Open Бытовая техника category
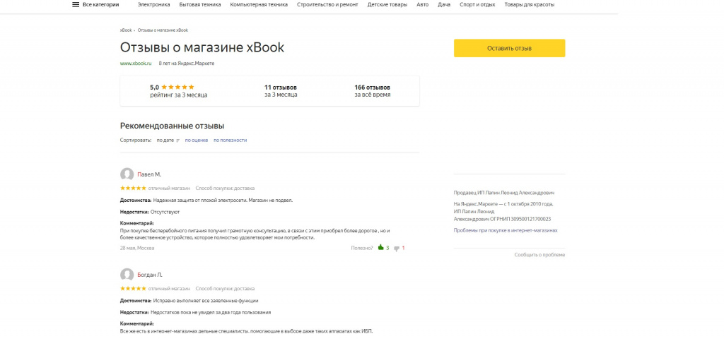 click(200, 5)
